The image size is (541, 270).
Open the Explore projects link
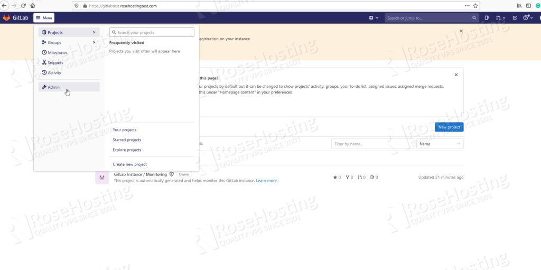(x=127, y=150)
